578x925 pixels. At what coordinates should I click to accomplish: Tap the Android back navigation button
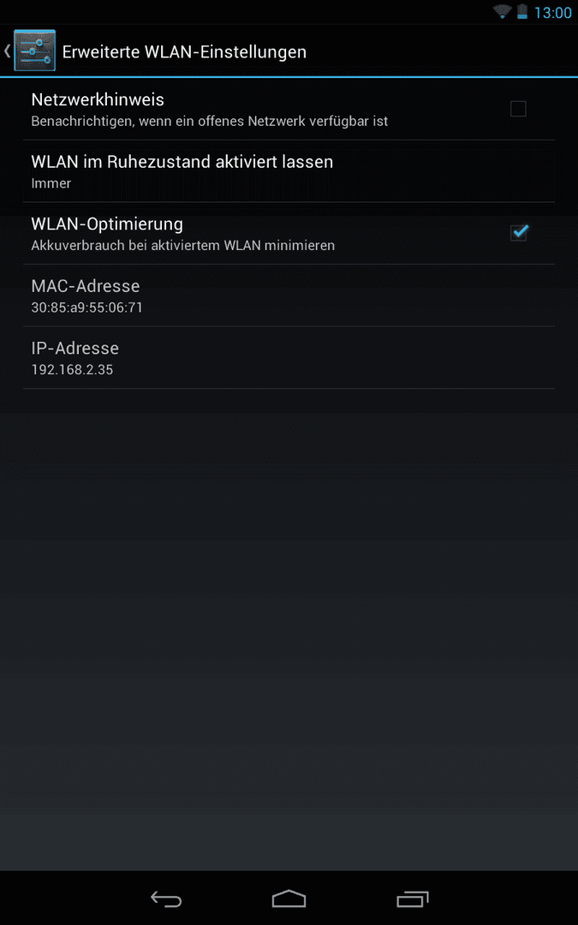[x=166, y=898]
